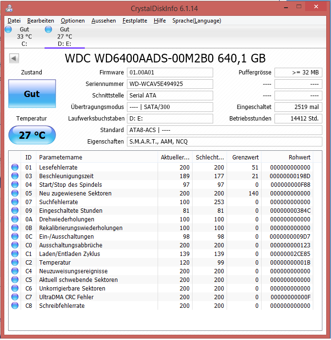331x340 pixels.
Task: Click the blue status orb for drive D: E:
Action: (x=48, y=29)
